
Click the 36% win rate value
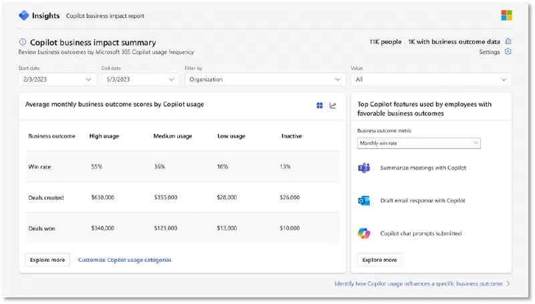click(159, 166)
